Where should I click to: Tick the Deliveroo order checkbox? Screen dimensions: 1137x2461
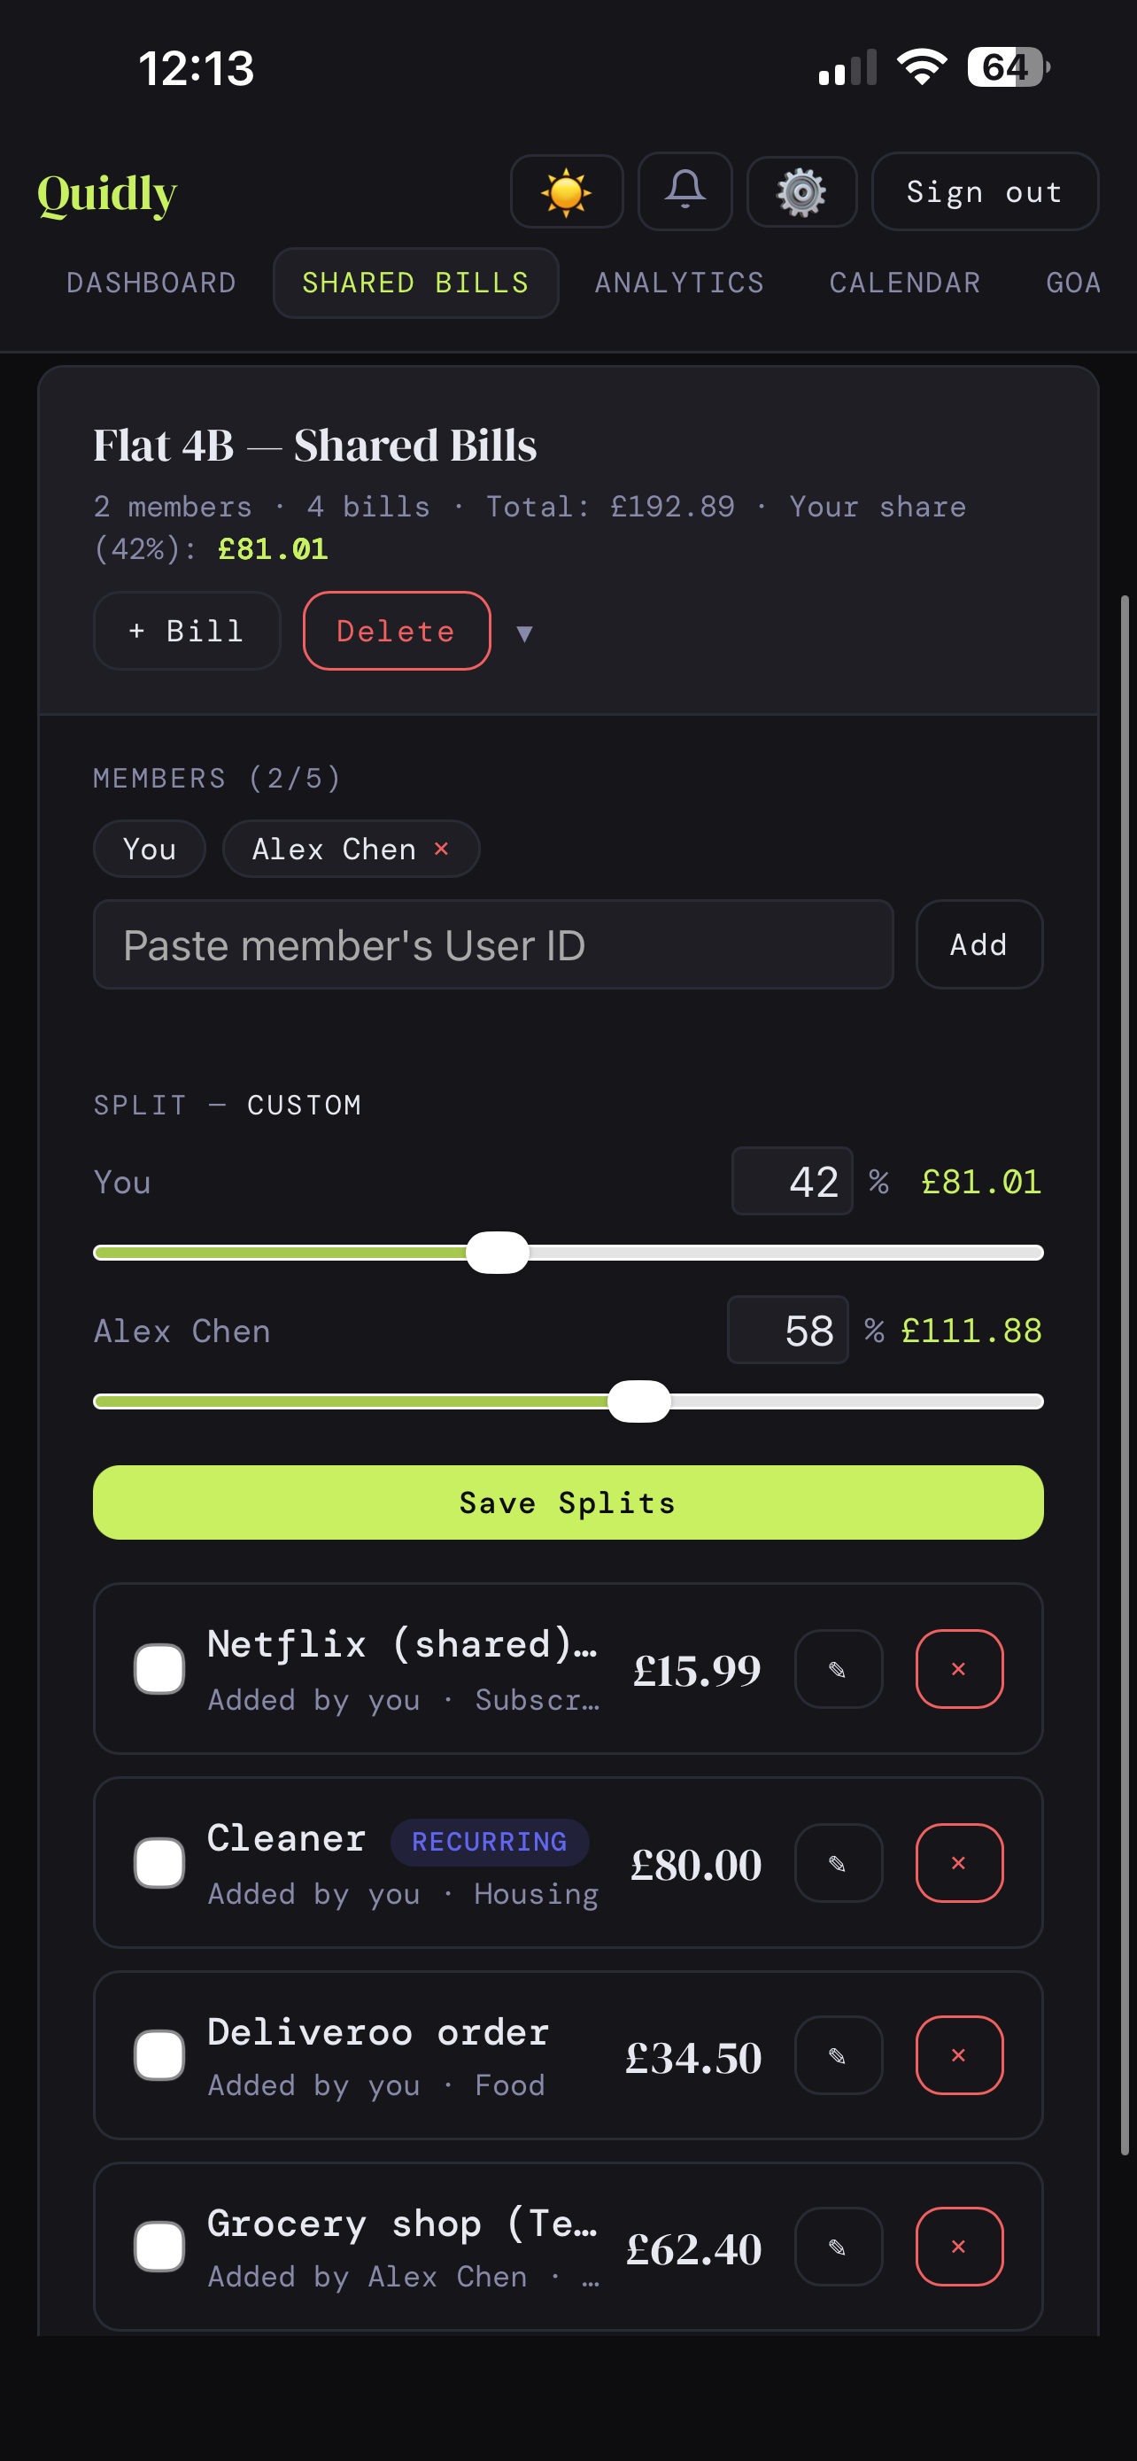point(159,2057)
